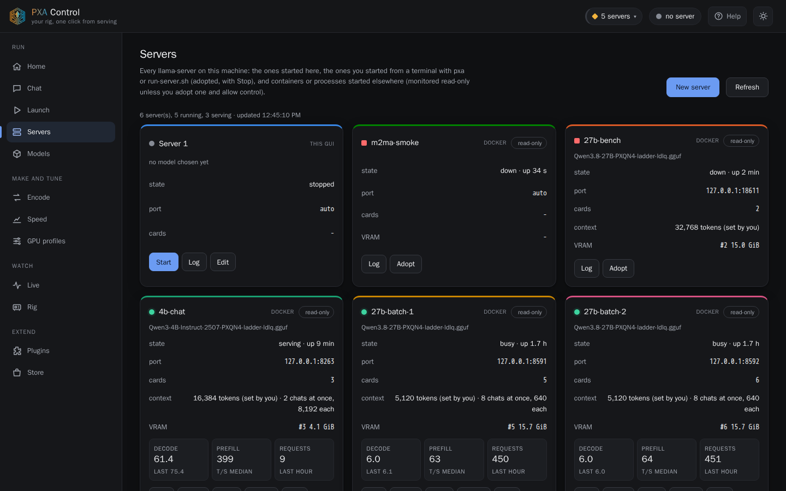
Task: Click the GPU profiles sliders icon
Action: coord(17,241)
